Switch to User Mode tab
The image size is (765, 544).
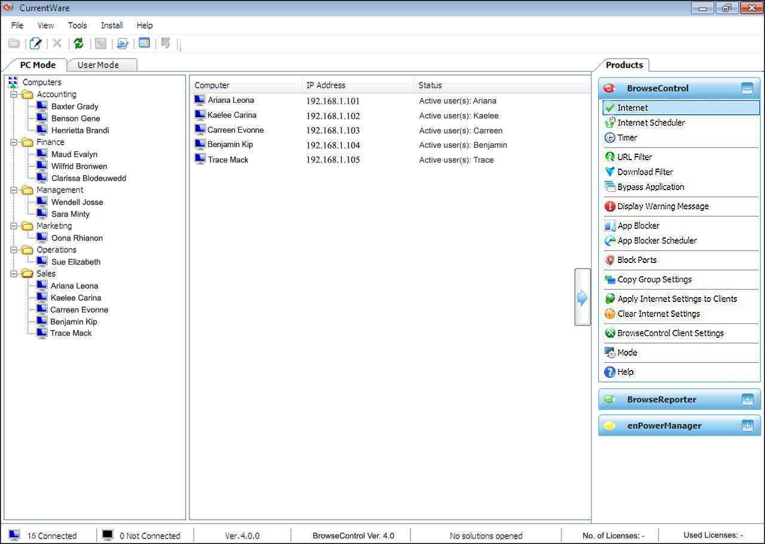tap(98, 65)
